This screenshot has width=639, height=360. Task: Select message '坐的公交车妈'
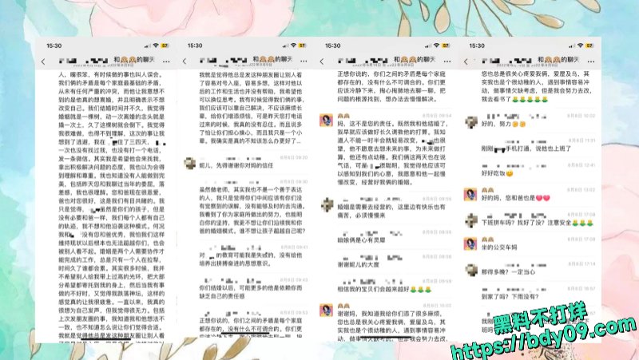[x=499, y=247]
